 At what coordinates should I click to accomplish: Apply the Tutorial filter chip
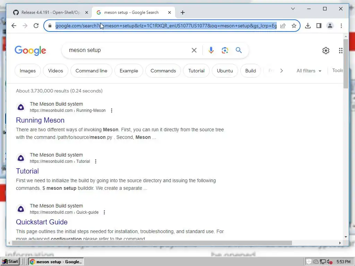coord(196,71)
